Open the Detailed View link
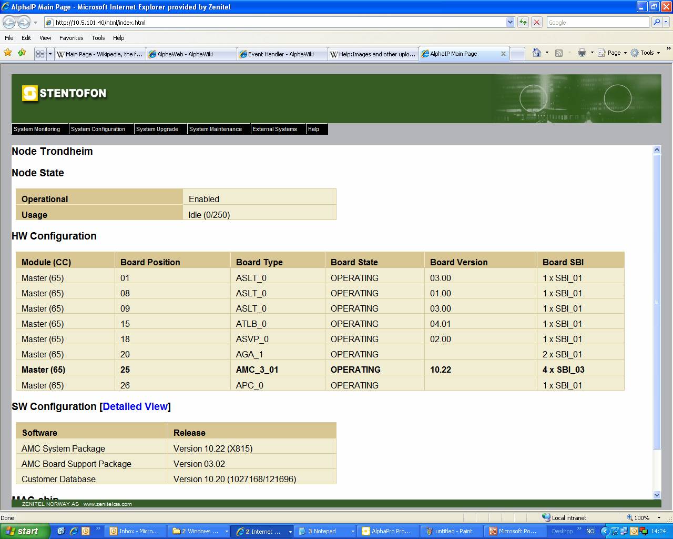Image resolution: width=673 pixels, height=539 pixels. [x=135, y=406]
